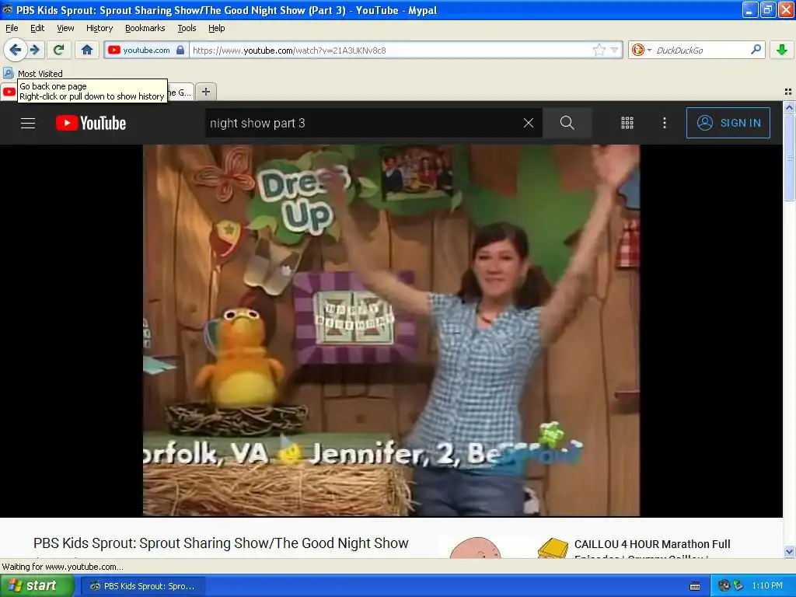The height and width of the screenshot is (597, 796).
Task: Go to YouTube home via logo
Action: [x=91, y=123]
